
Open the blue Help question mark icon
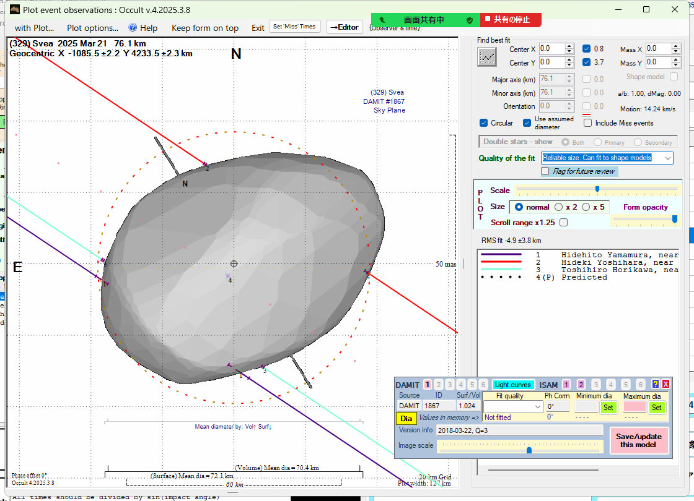(133, 28)
